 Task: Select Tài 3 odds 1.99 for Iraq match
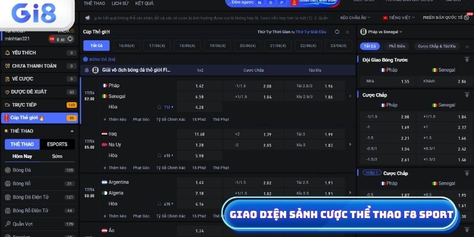click(315, 134)
